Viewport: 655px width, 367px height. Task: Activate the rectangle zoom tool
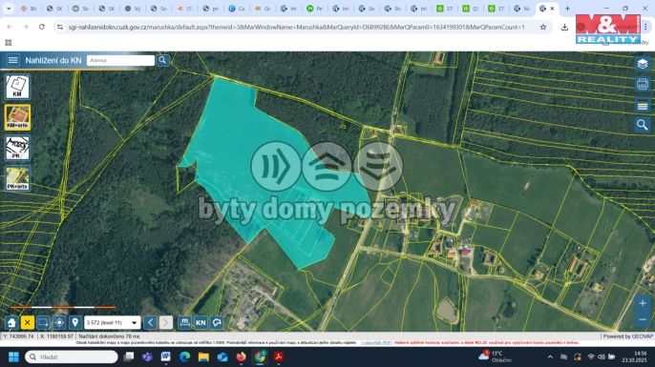click(43, 323)
